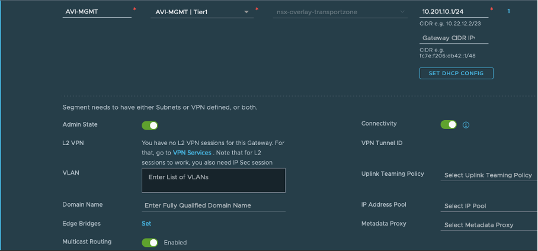The width and height of the screenshot is (538, 251).
Task: Expand the Select Metadata Proxy dropdown
Action: [x=489, y=225]
